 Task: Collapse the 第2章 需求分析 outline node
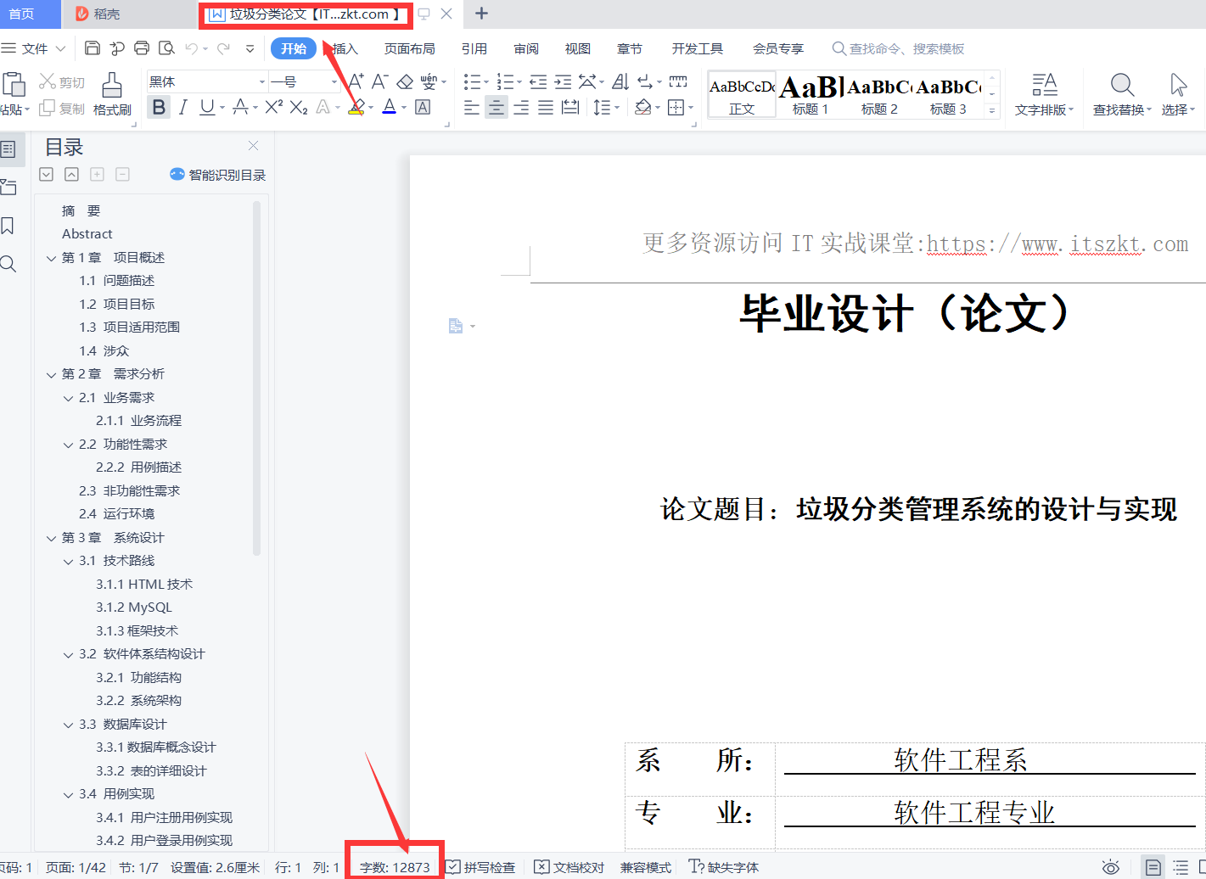coord(52,374)
